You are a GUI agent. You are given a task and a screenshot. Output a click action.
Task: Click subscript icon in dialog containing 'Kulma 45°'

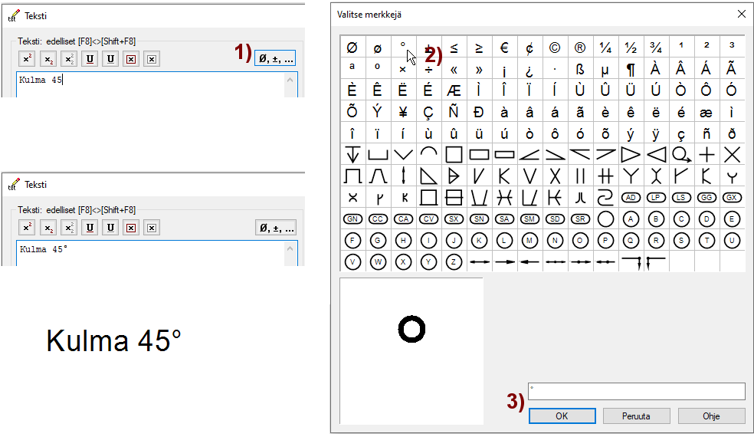click(x=48, y=227)
